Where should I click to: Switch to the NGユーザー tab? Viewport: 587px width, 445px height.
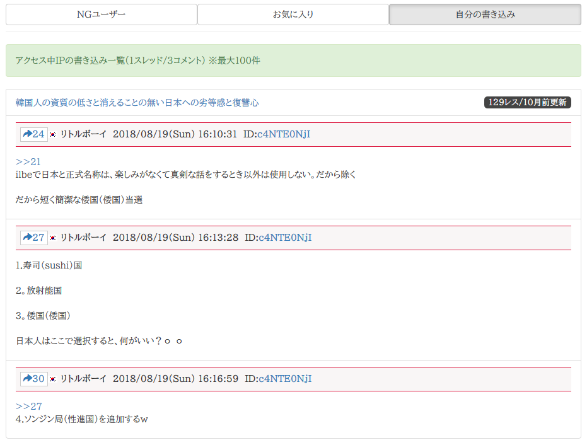[101, 14]
